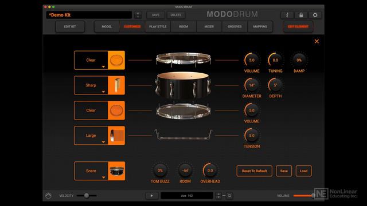Viewport: 367px width, 206px height.
Task: Click the master VOLUME slider
Action: (x=304, y=196)
